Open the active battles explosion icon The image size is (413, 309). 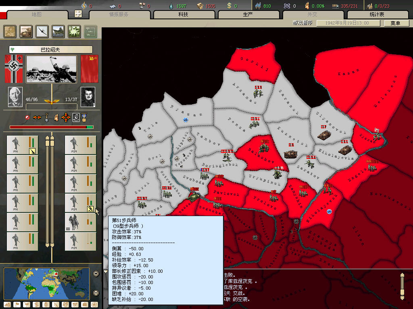click(74, 31)
